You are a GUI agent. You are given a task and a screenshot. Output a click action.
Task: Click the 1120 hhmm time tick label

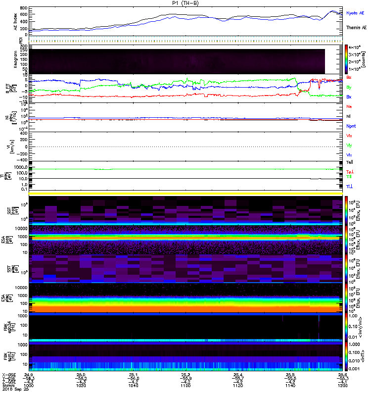click(x=238, y=386)
